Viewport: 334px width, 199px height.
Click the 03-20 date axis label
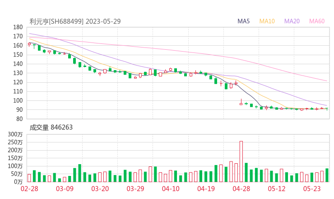pyautogui.click(x=100, y=189)
